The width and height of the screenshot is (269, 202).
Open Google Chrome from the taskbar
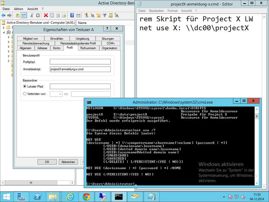click(86, 196)
